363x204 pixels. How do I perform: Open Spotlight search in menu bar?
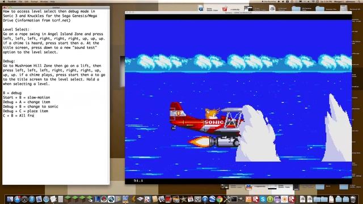[358, 1]
